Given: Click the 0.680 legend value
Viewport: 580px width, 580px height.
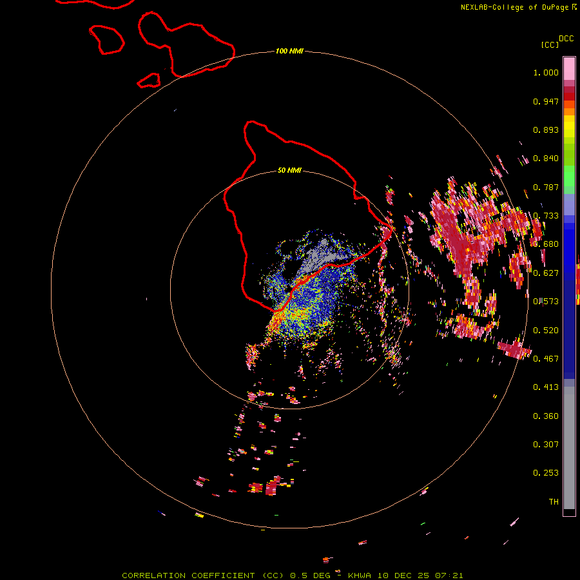Looking at the screenshot, I should click(x=546, y=244).
